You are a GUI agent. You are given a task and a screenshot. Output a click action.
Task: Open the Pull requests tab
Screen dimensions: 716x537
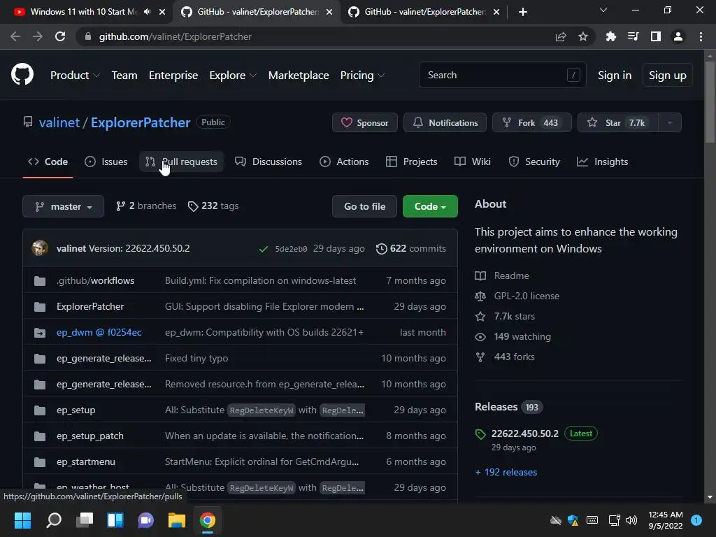click(x=181, y=162)
